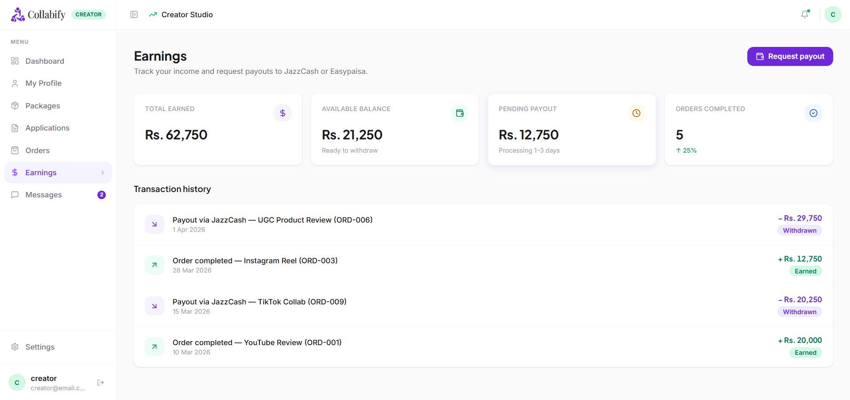Click the payout arrow icon for ORD-006
The image size is (850, 400).
155,224
